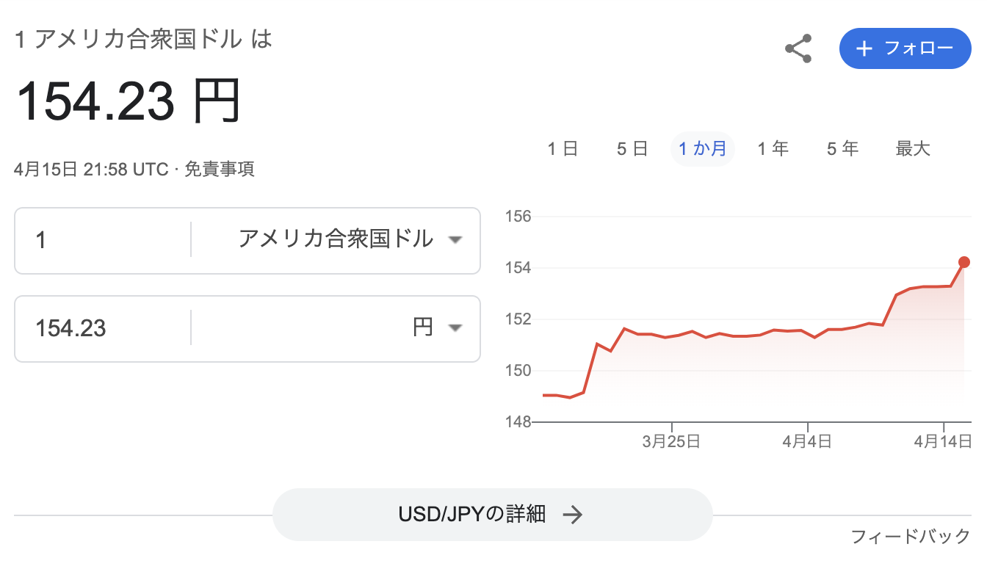Select the 1年 chart range

coord(773,149)
